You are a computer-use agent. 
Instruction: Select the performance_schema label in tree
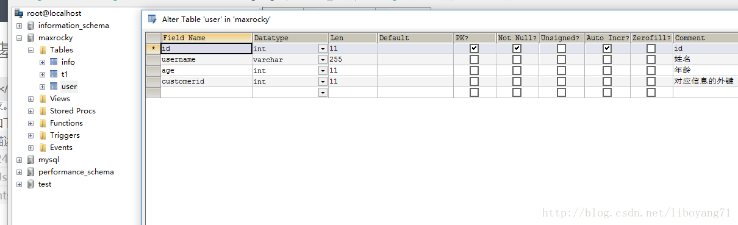[x=76, y=171]
